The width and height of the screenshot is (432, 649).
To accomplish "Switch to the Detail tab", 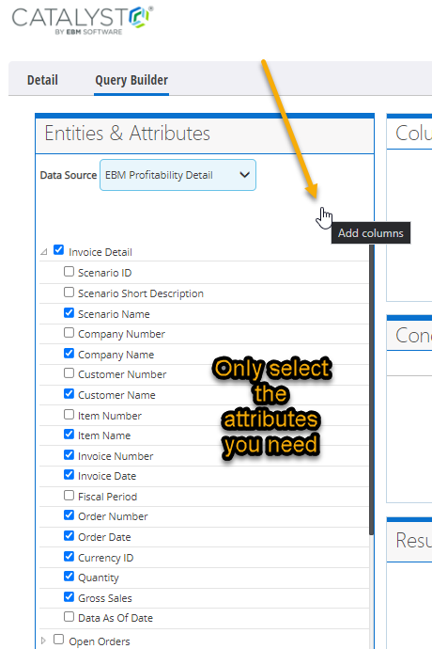I will [x=42, y=80].
